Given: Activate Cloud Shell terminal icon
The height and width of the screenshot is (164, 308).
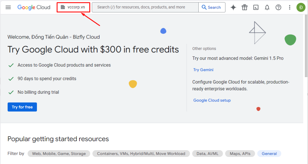Looking at the screenshot, I should click(256, 7).
